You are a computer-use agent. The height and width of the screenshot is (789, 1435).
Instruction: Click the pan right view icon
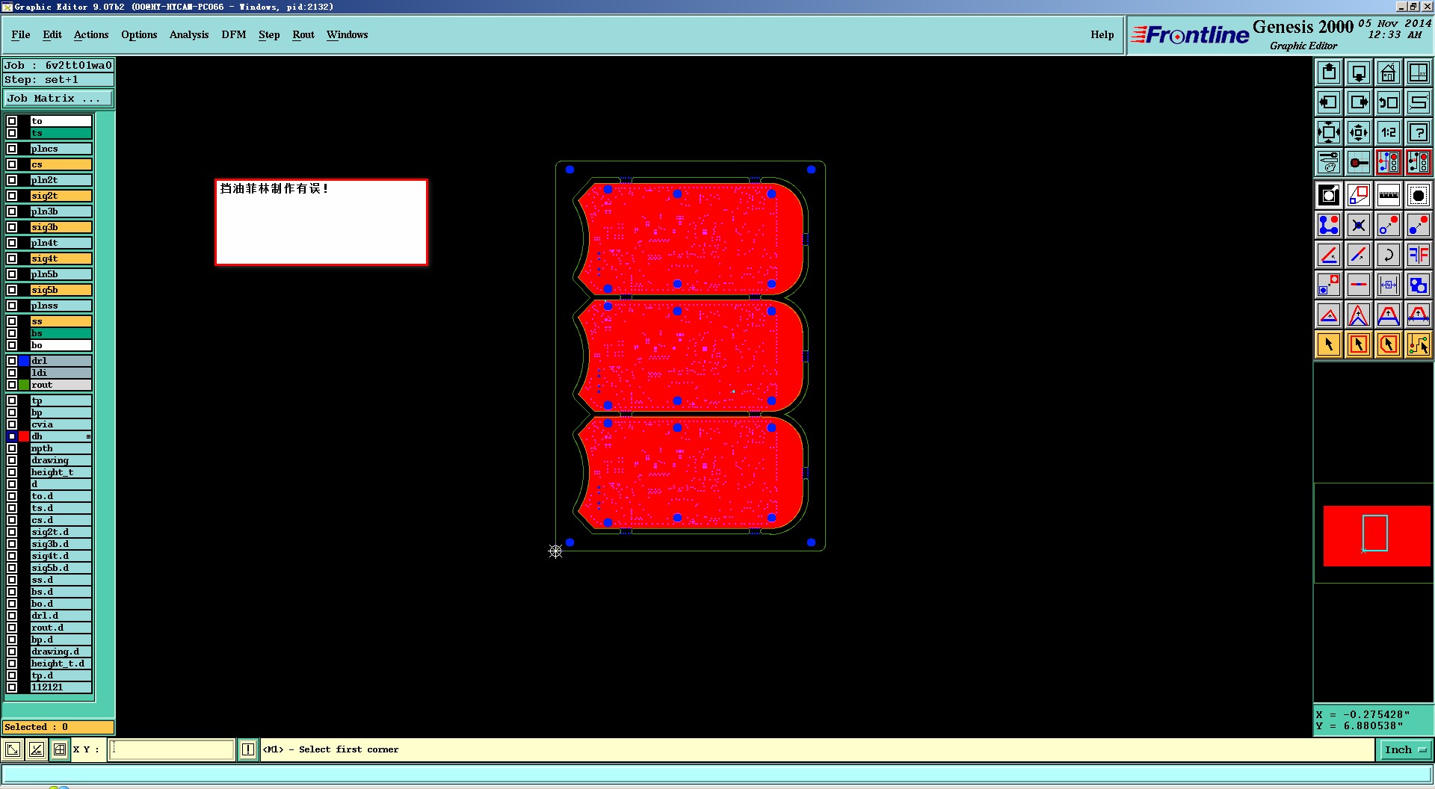click(x=1359, y=102)
